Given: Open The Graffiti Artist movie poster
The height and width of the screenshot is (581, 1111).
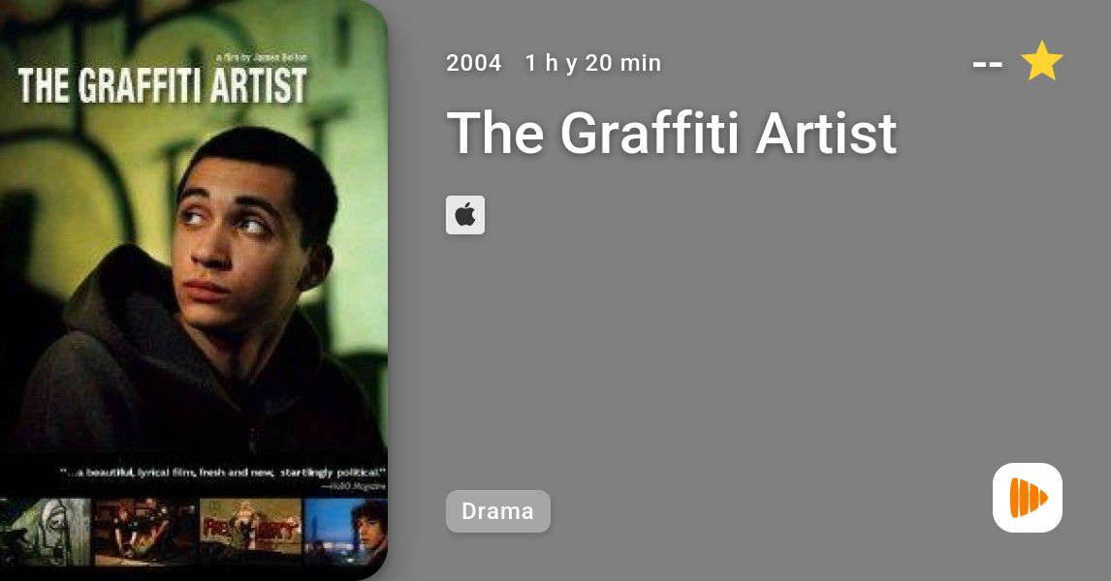Looking at the screenshot, I should tap(194, 290).
